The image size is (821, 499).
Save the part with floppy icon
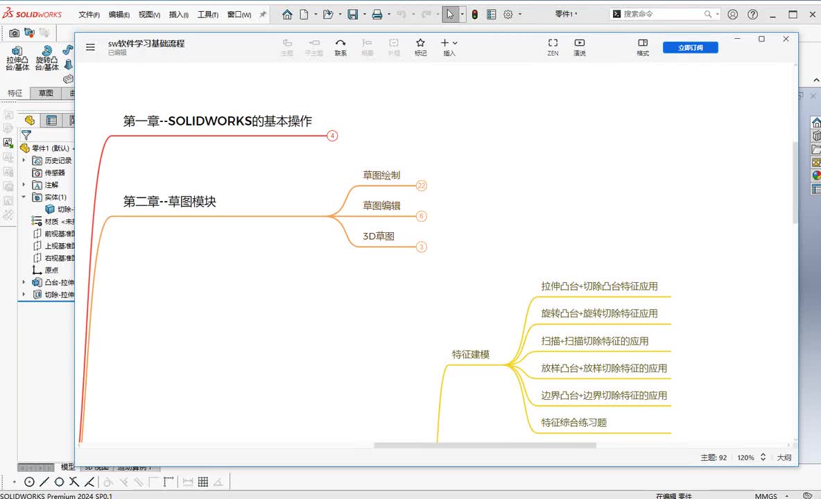click(353, 14)
